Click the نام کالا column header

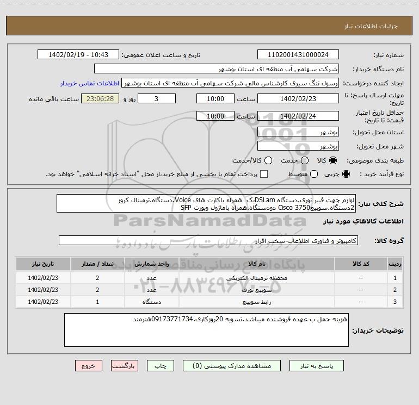point(256,264)
